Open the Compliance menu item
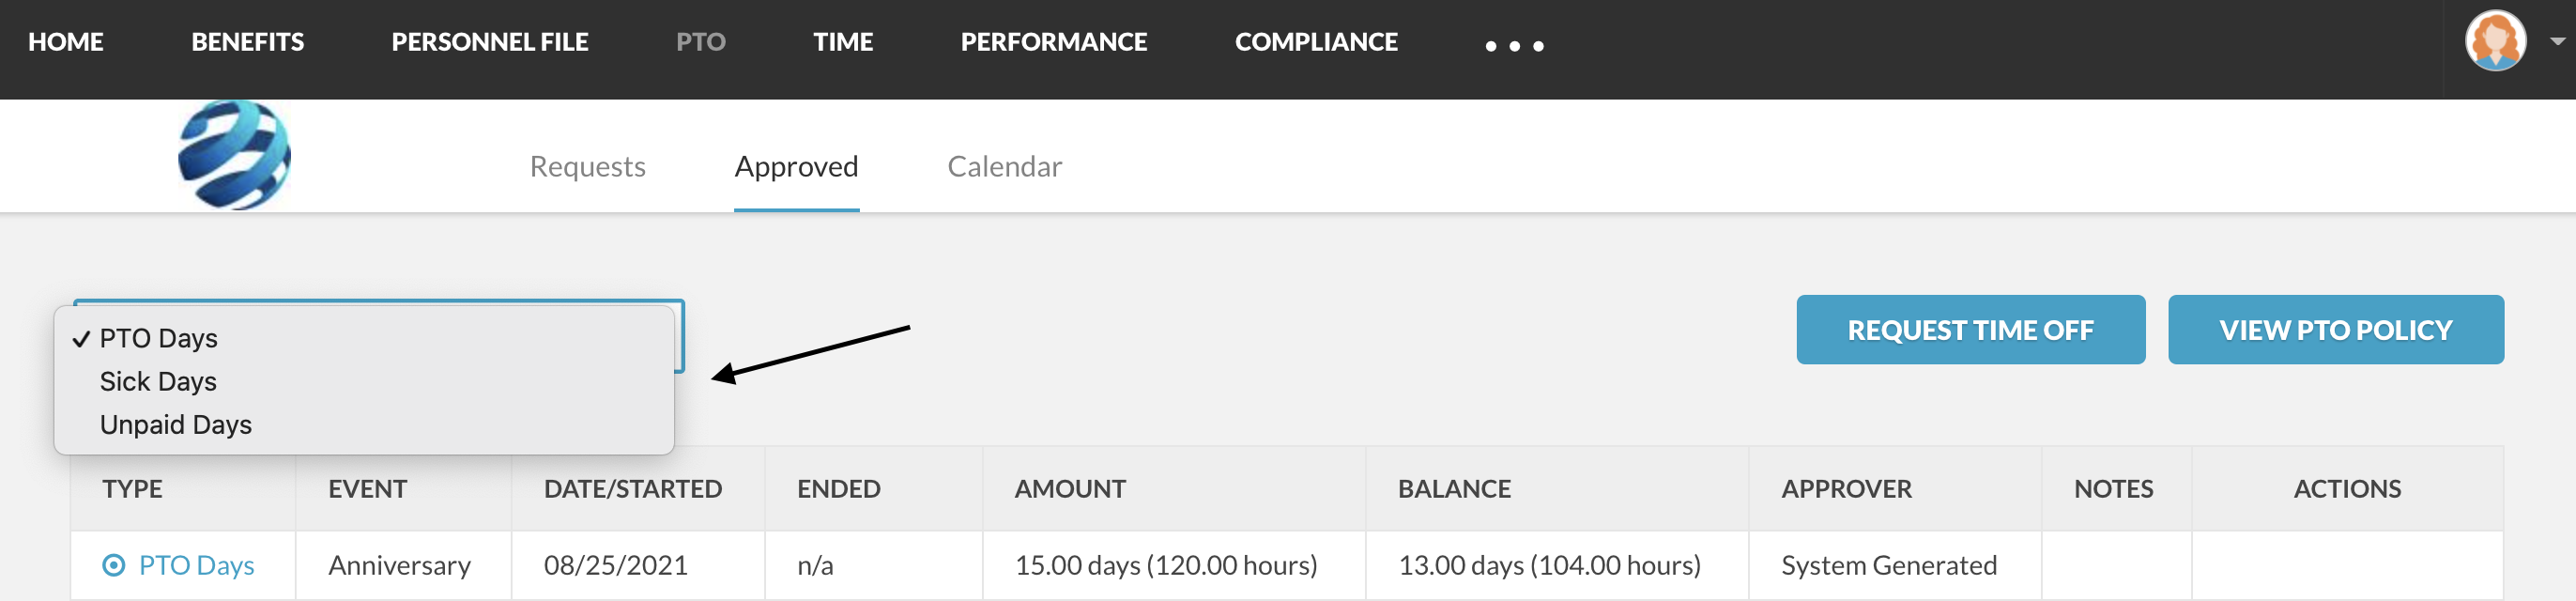Screen dimensions: 2576x601 (x=1315, y=42)
